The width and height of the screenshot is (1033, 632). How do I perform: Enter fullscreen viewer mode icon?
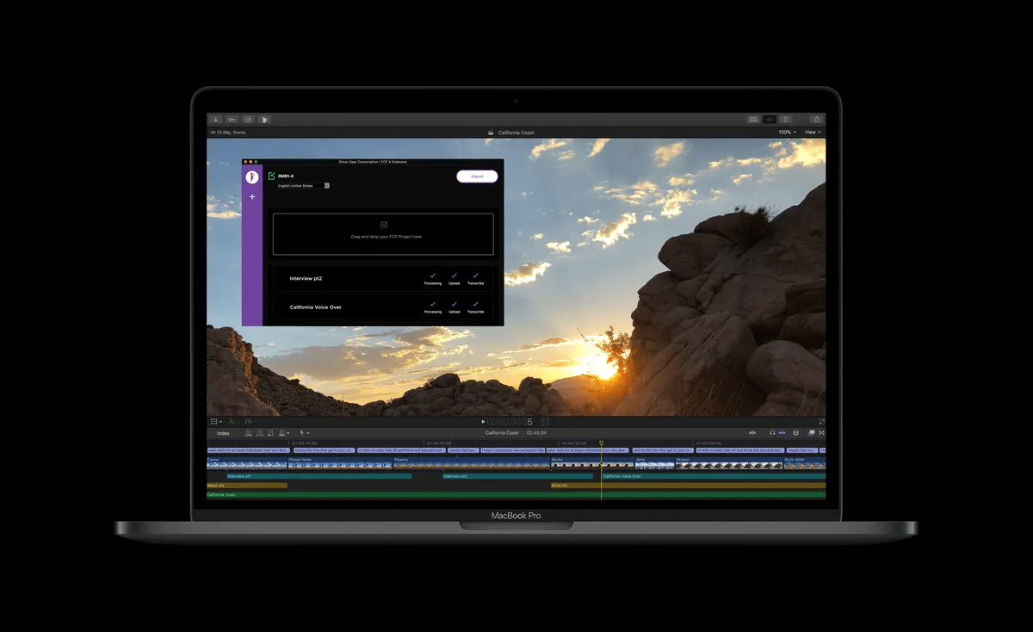point(821,422)
